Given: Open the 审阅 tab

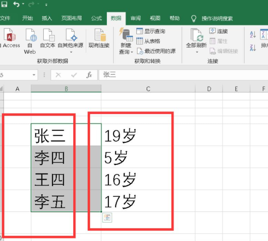Looking at the screenshot, I should (x=136, y=18).
